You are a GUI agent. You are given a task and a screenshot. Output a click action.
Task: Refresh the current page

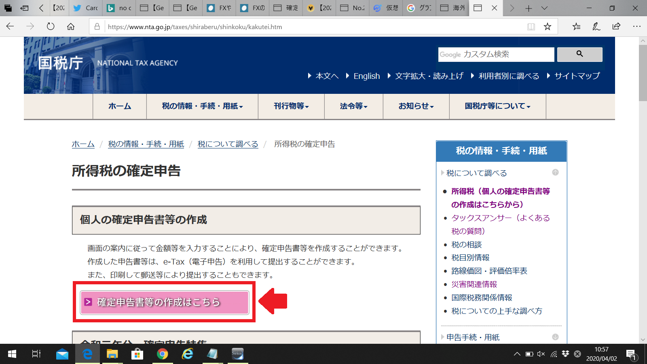pyautogui.click(x=50, y=27)
